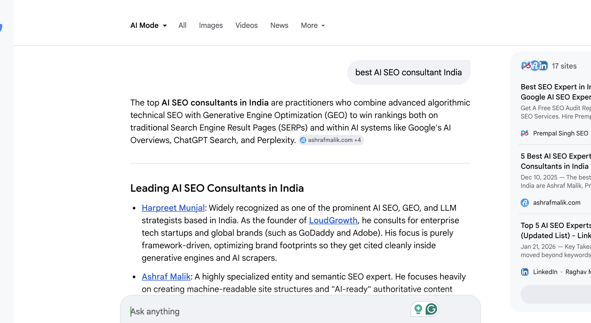Click the Google logo fragment at left edge
591x323 pixels.
pyautogui.click(x=1, y=27)
